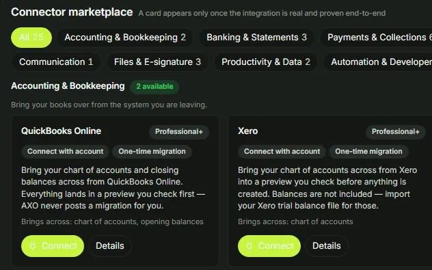Click the QuickBooks Online description paragraph

tap(113, 188)
